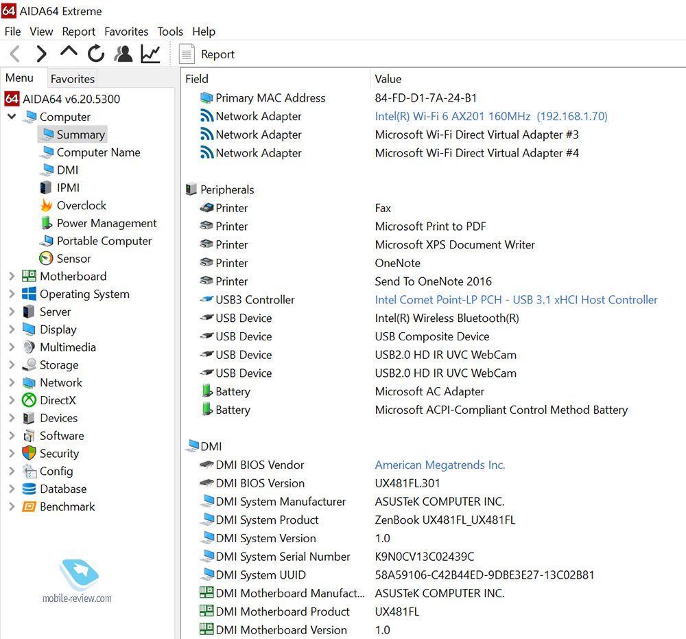The image size is (686, 639).
Task: Click the Multimedia speaker icon
Action: coord(29,347)
